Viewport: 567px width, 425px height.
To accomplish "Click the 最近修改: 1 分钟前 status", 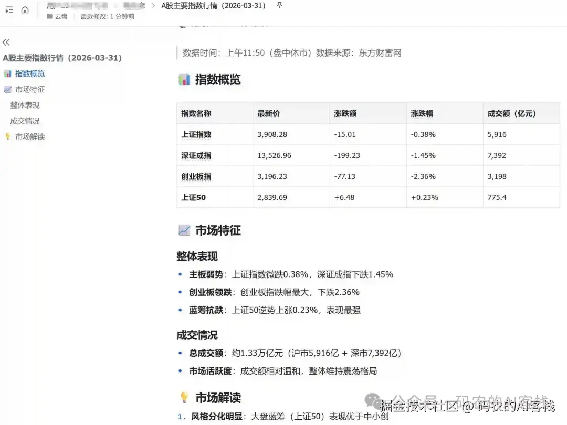I will (x=108, y=16).
